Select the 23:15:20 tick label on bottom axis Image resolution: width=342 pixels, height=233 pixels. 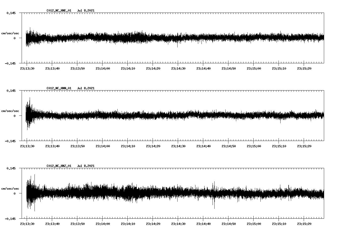click(304, 223)
